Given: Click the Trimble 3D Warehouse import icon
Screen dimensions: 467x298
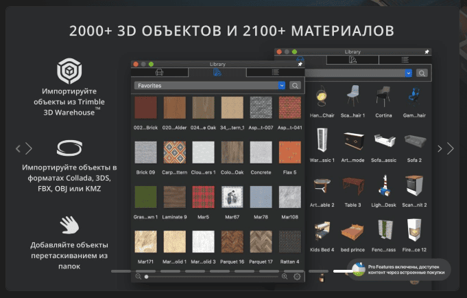Looking at the screenshot, I should click(69, 71).
